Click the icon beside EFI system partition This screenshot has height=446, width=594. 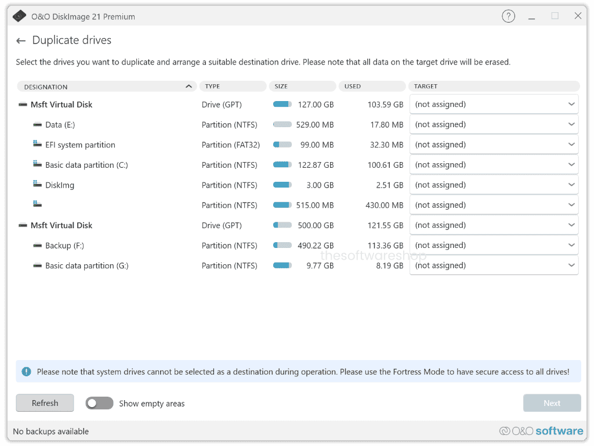click(x=37, y=144)
